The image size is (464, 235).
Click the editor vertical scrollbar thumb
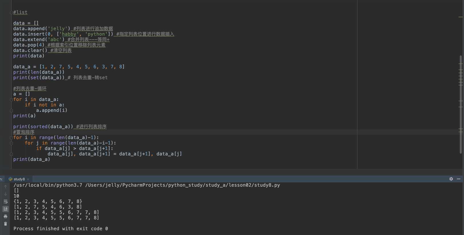461,105
